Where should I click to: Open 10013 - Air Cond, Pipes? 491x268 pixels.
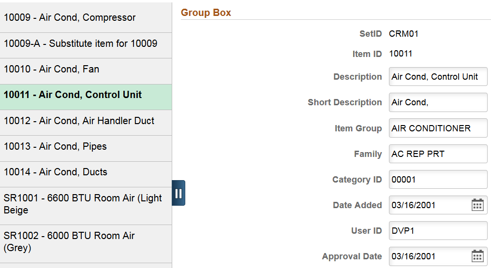click(86, 147)
